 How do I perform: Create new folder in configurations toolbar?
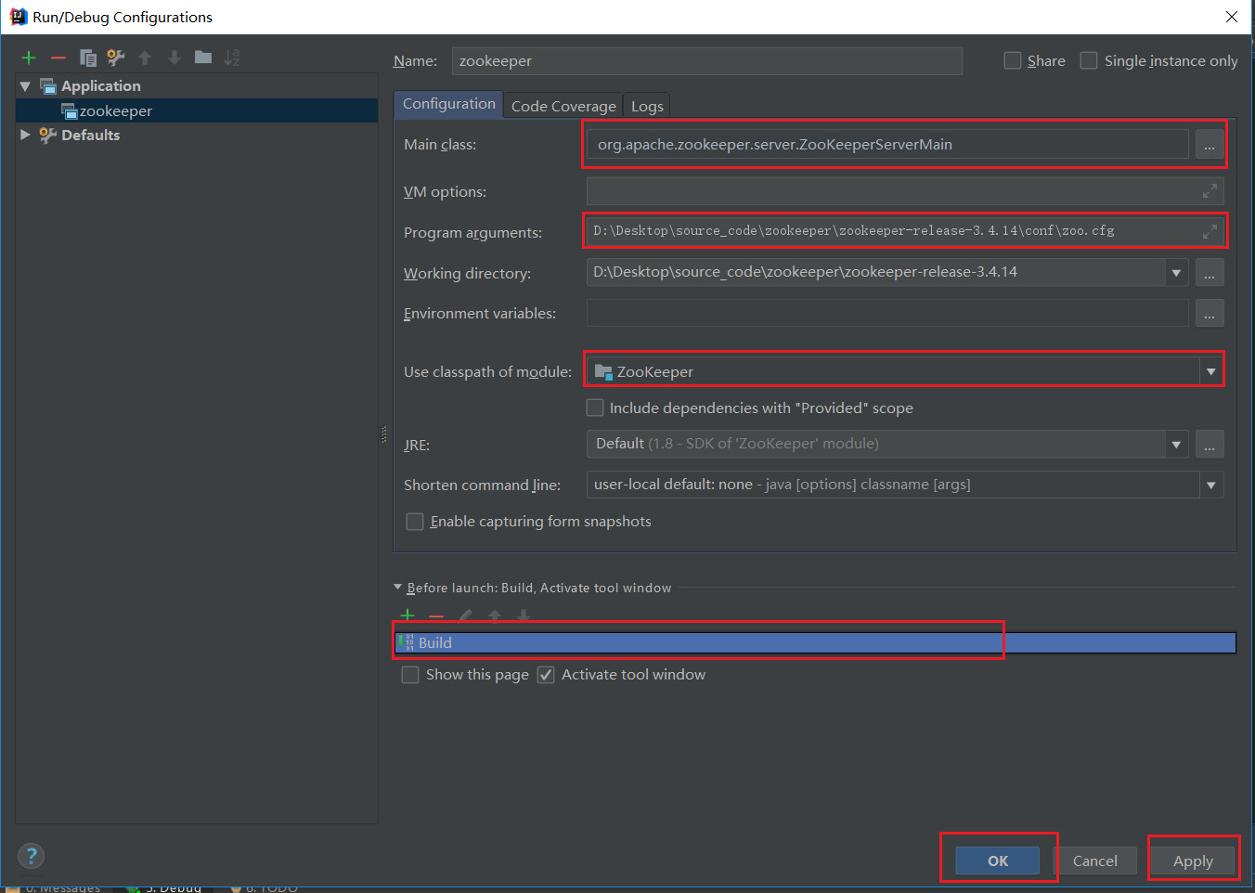(x=203, y=58)
